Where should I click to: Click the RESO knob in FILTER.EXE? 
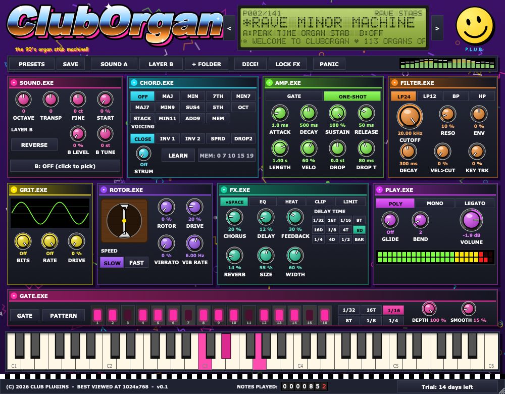(x=447, y=114)
